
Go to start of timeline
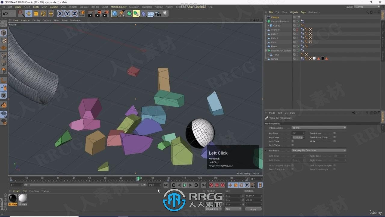[166, 185]
